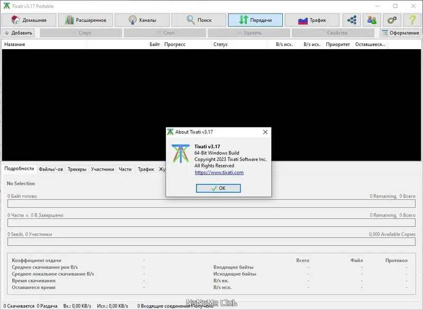Click the '0 Раздача' status bar entry
The image size is (423, 310).
coord(47,306)
